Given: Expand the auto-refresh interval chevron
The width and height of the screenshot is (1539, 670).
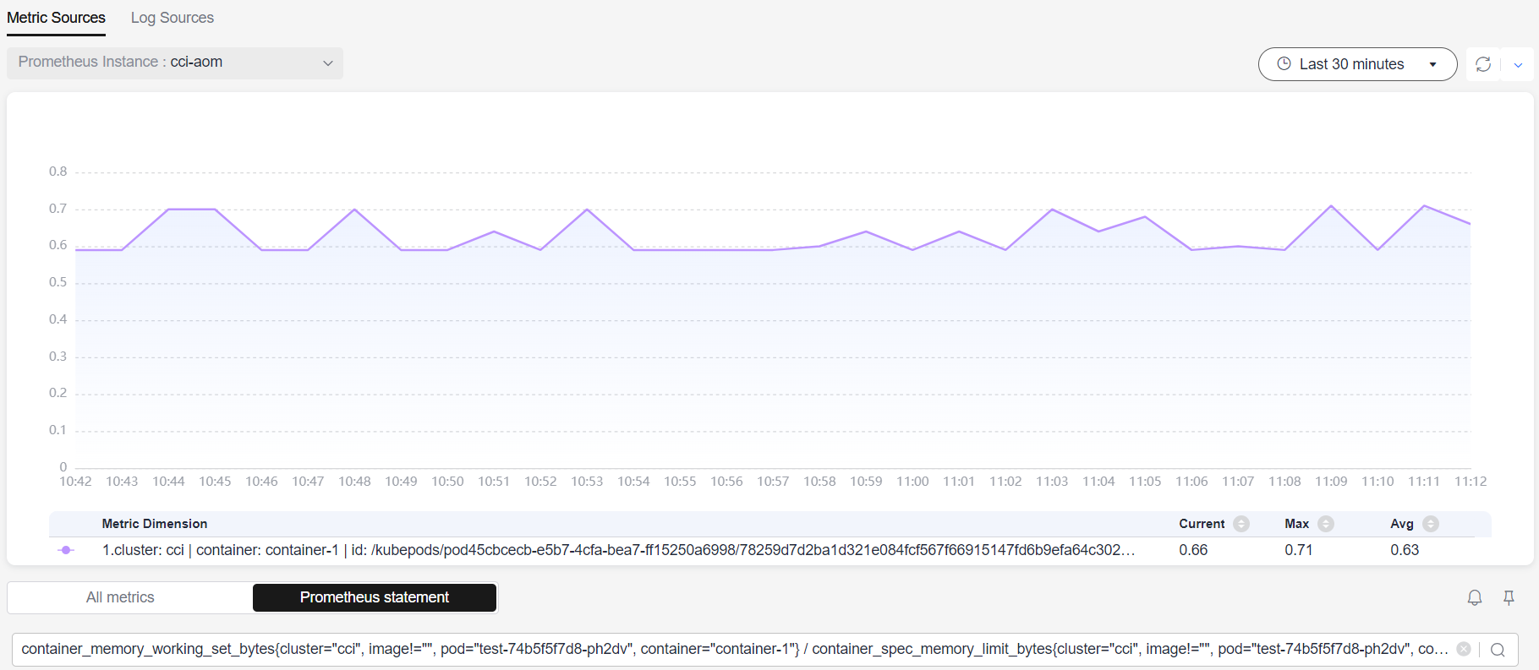Looking at the screenshot, I should point(1518,65).
